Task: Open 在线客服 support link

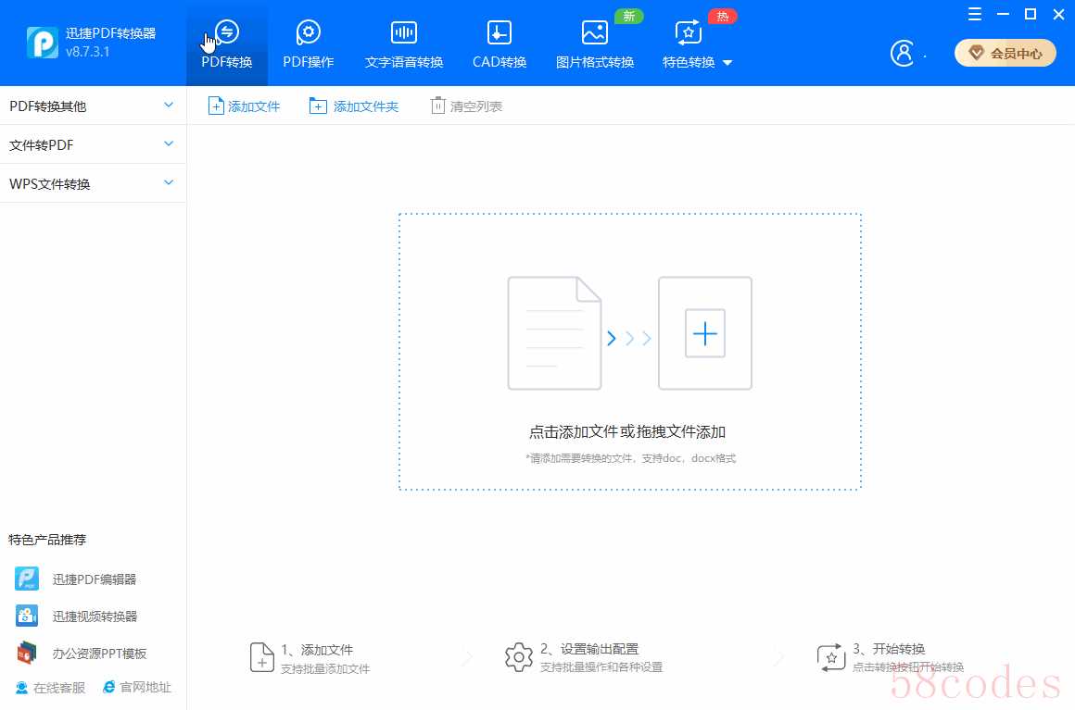Action: [50, 688]
